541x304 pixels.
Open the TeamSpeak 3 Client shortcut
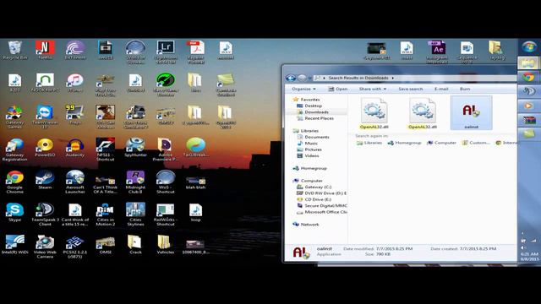(45, 214)
